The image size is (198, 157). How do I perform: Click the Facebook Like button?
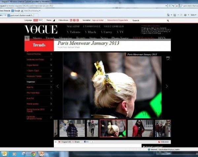point(86,142)
